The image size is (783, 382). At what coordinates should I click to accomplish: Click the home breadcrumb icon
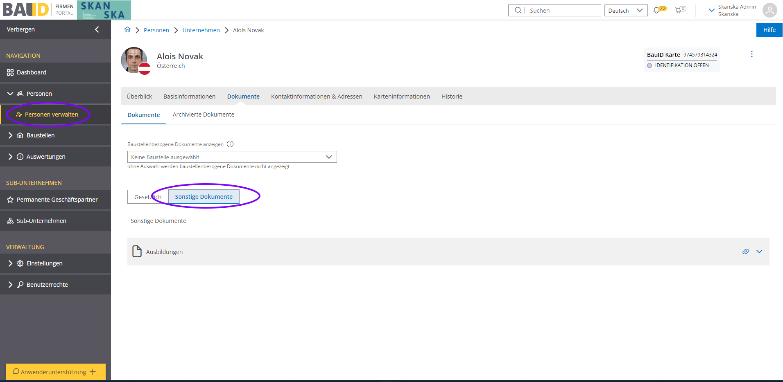(127, 30)
